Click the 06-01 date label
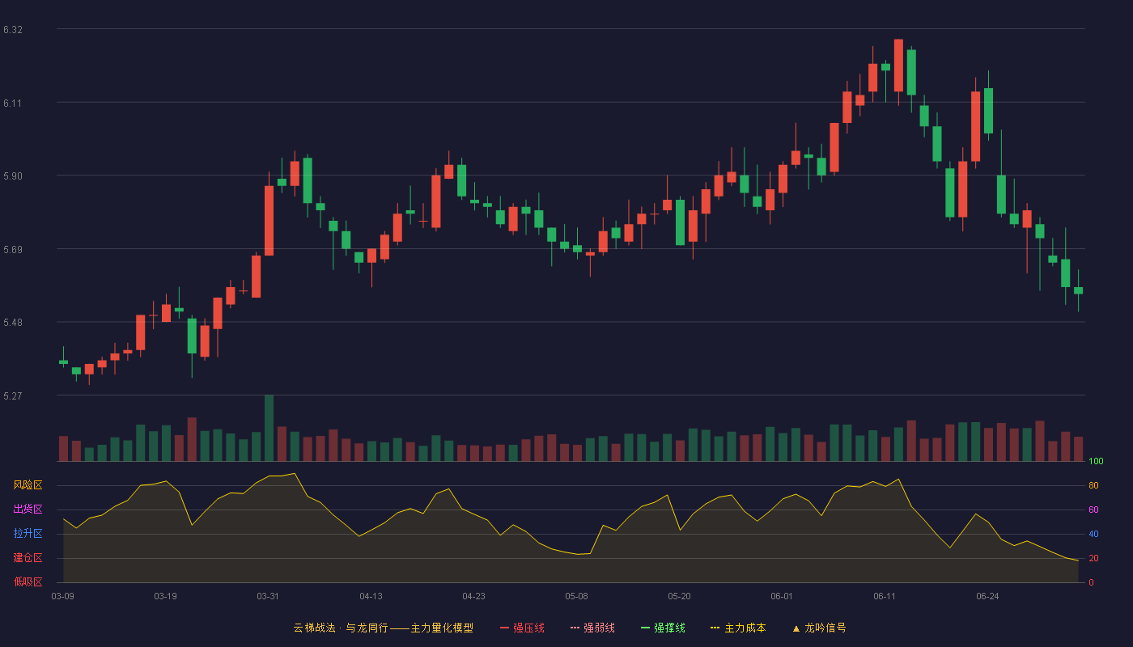 [x=782, y=596]
